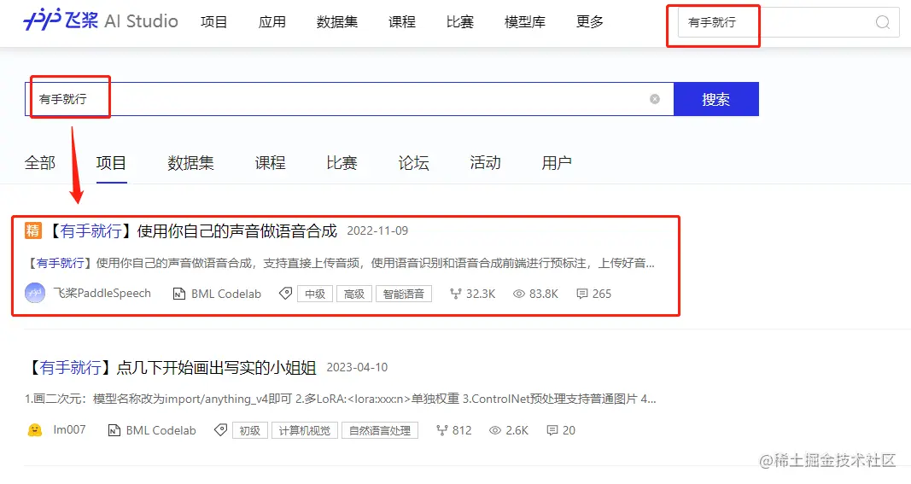Open the 飞桨 AI Studio logo homepage

101,21
